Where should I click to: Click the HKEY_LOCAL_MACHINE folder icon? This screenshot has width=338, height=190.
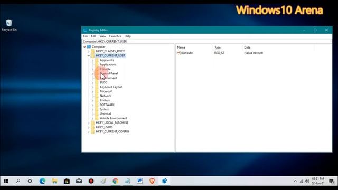click(93, 122)
